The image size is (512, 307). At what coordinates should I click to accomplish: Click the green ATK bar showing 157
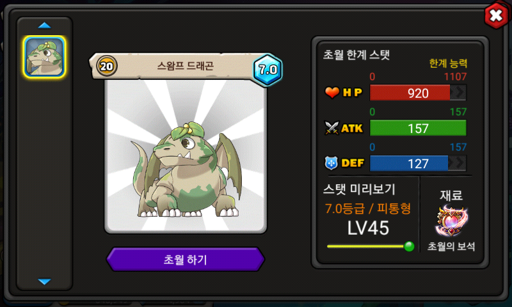pyautogui.click(x=418, y=128)
